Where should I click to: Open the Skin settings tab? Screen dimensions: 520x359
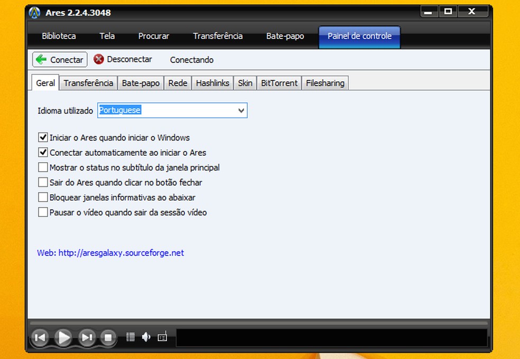[x=245, y=83]
